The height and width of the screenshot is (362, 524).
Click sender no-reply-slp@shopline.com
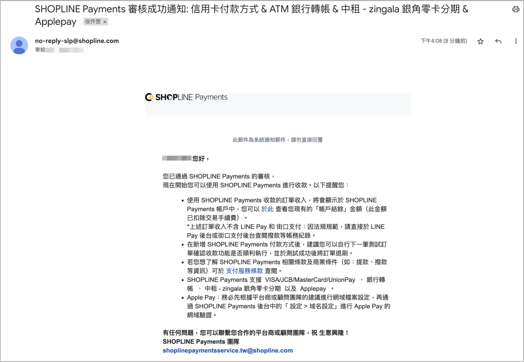point(77,41)
